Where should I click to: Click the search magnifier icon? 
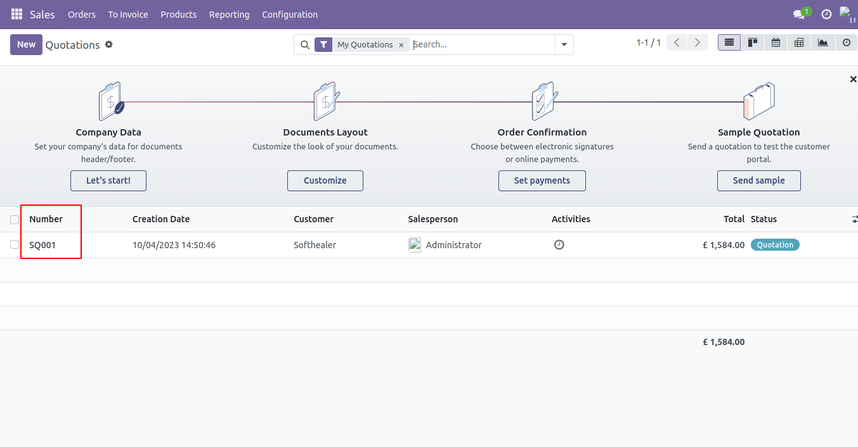(304, 45)
